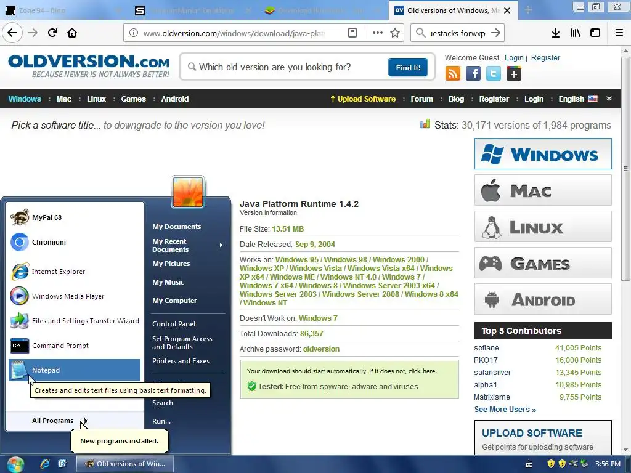Image resolution: width=631 pixels, height=473 pixels.
Task: Open the browser hamburger menu
Action: coord(619,33)
